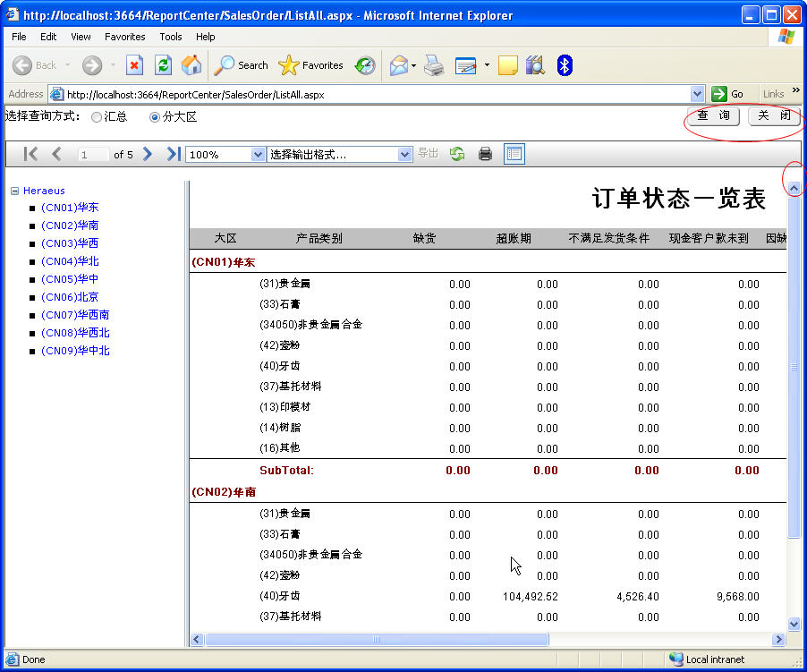
Task: Stop page loading with the red X icon
Action: click(134, 65)
